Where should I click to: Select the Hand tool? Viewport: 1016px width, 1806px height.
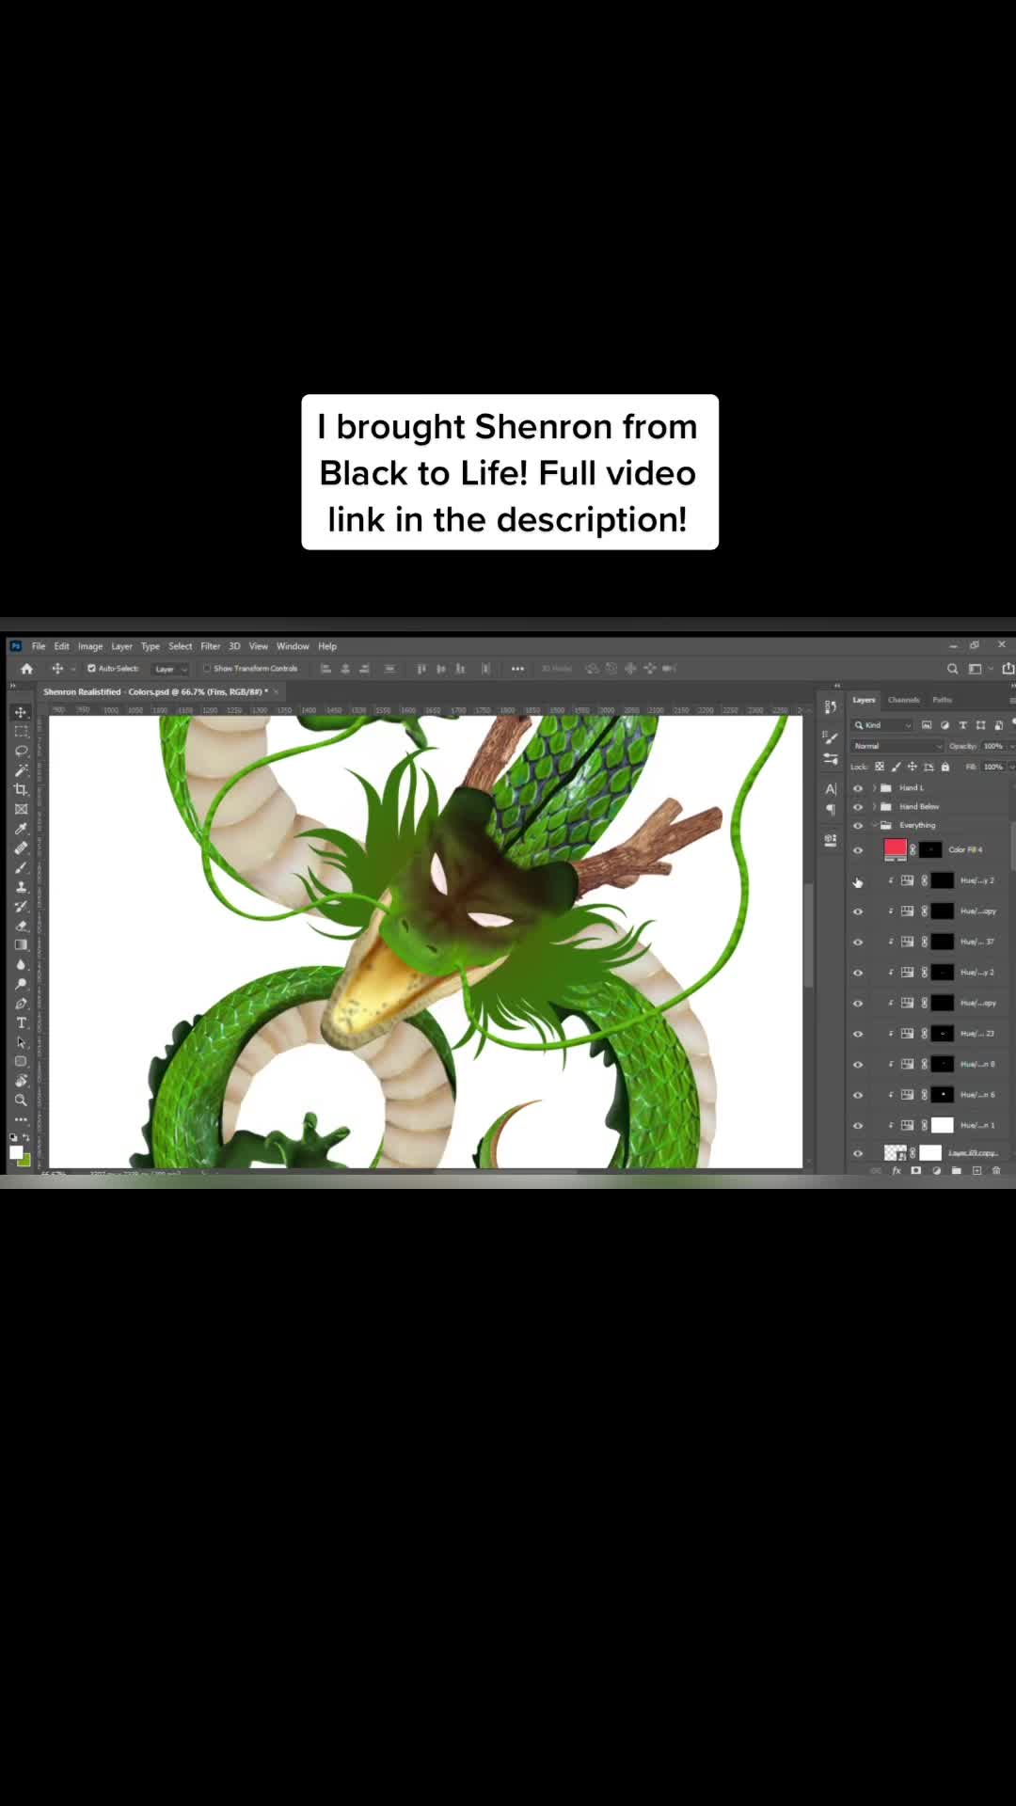pos(21,1081)
